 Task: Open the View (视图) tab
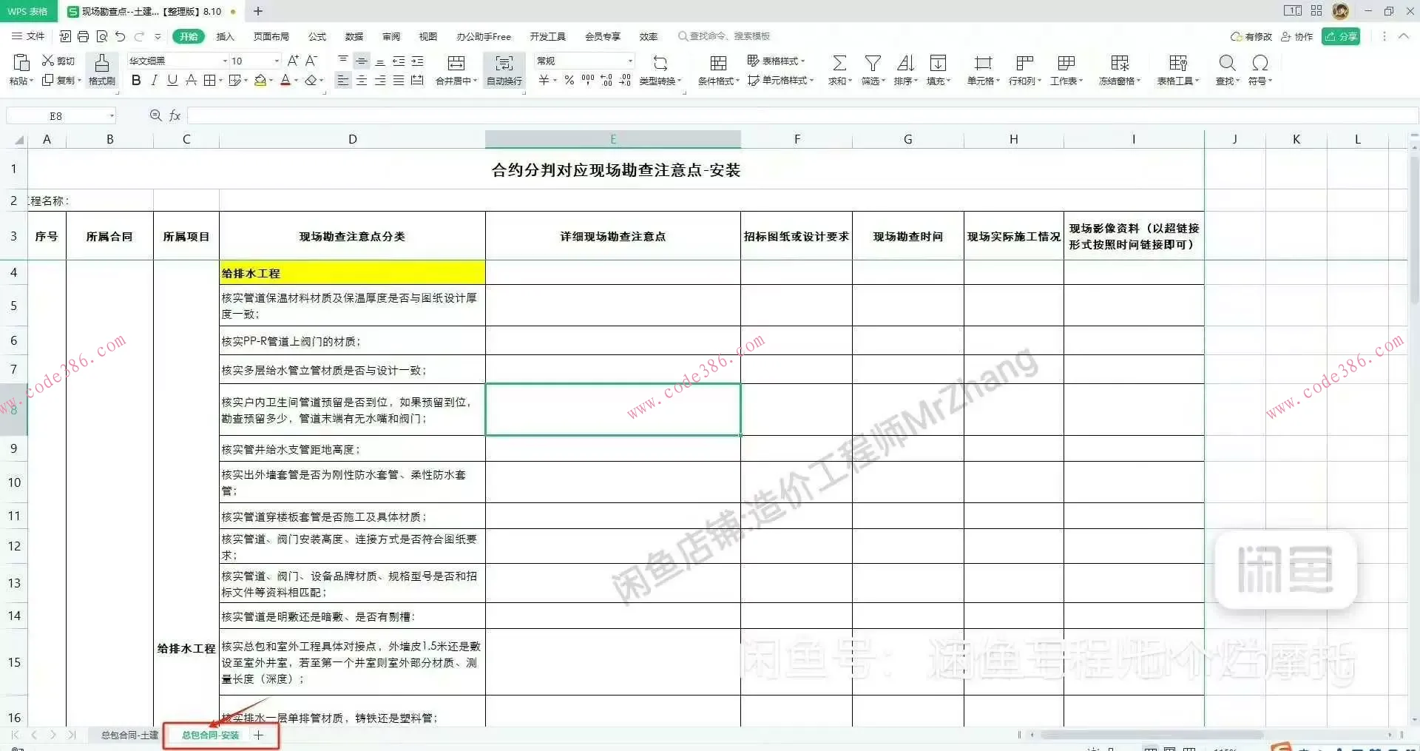pos(428,36)
